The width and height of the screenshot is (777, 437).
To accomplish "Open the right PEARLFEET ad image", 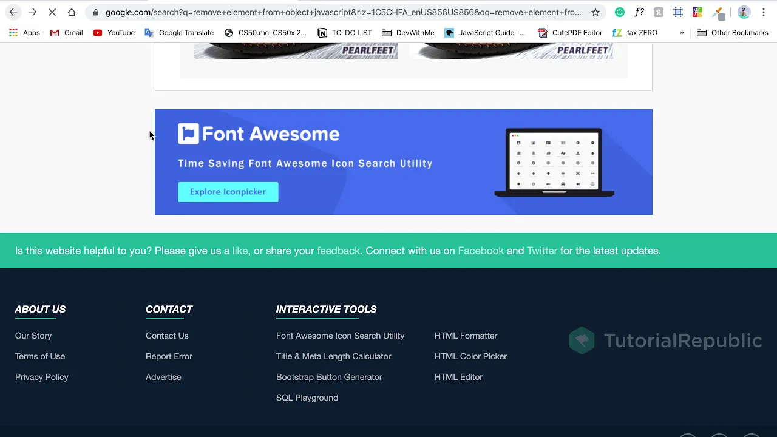I will pos(511,51).
